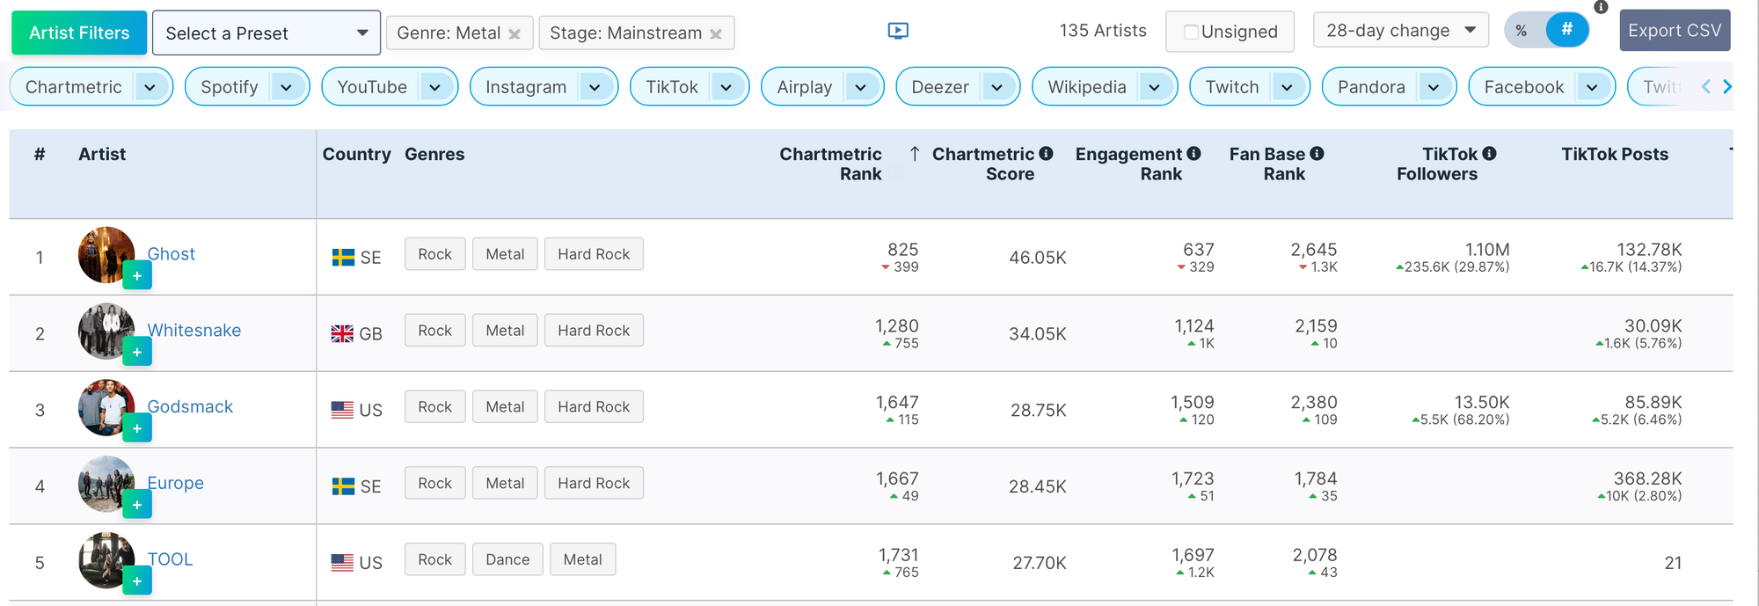Click the plus icon on Ghost's avatar
The image size is (1759, 606).
coord(137,276)
